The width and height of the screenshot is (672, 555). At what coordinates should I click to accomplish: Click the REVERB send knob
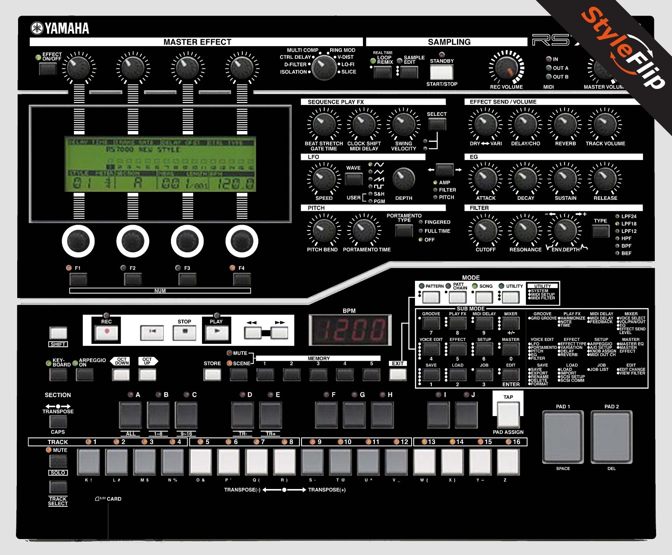565,125
